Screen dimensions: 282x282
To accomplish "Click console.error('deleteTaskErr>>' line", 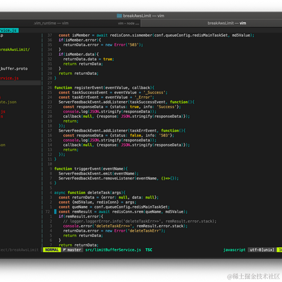I will (x=125, y=226).
